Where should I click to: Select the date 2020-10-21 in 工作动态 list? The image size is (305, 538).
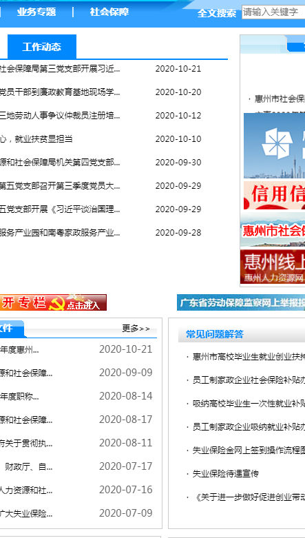pyautogui.click(x=178, y=69)
